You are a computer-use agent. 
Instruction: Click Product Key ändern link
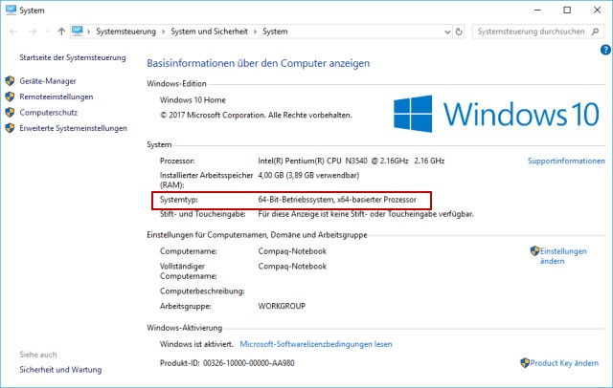click(x=564, y=363)
